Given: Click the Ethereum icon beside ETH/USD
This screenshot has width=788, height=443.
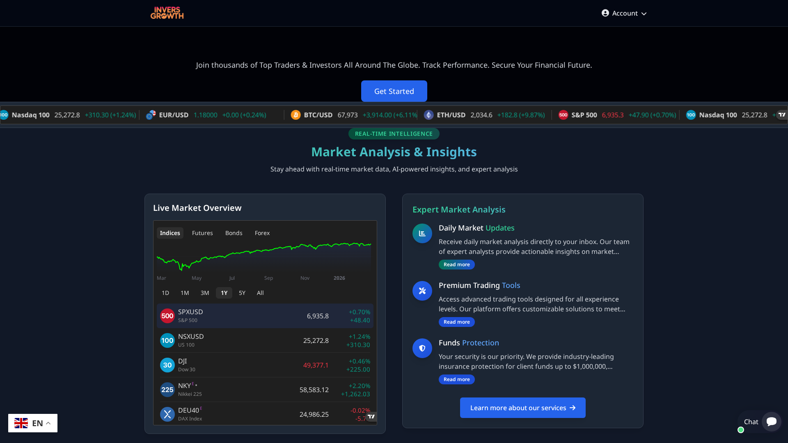Looking at the screenshot, I should coord(428,115).
